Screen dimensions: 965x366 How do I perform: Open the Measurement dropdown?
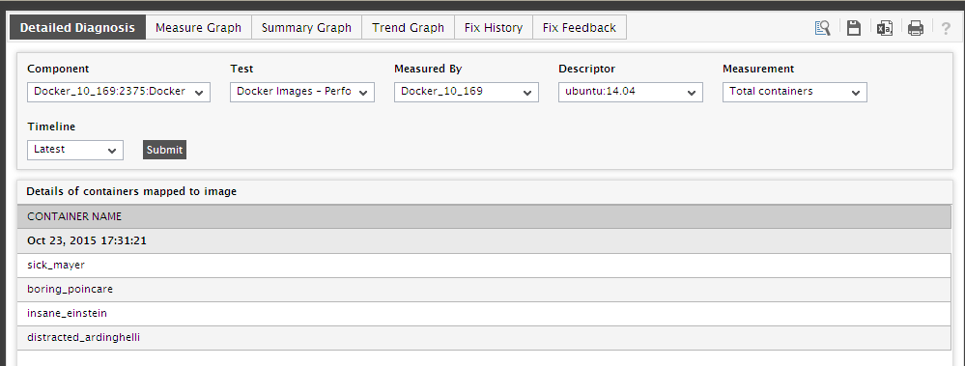tap(795, 92)
